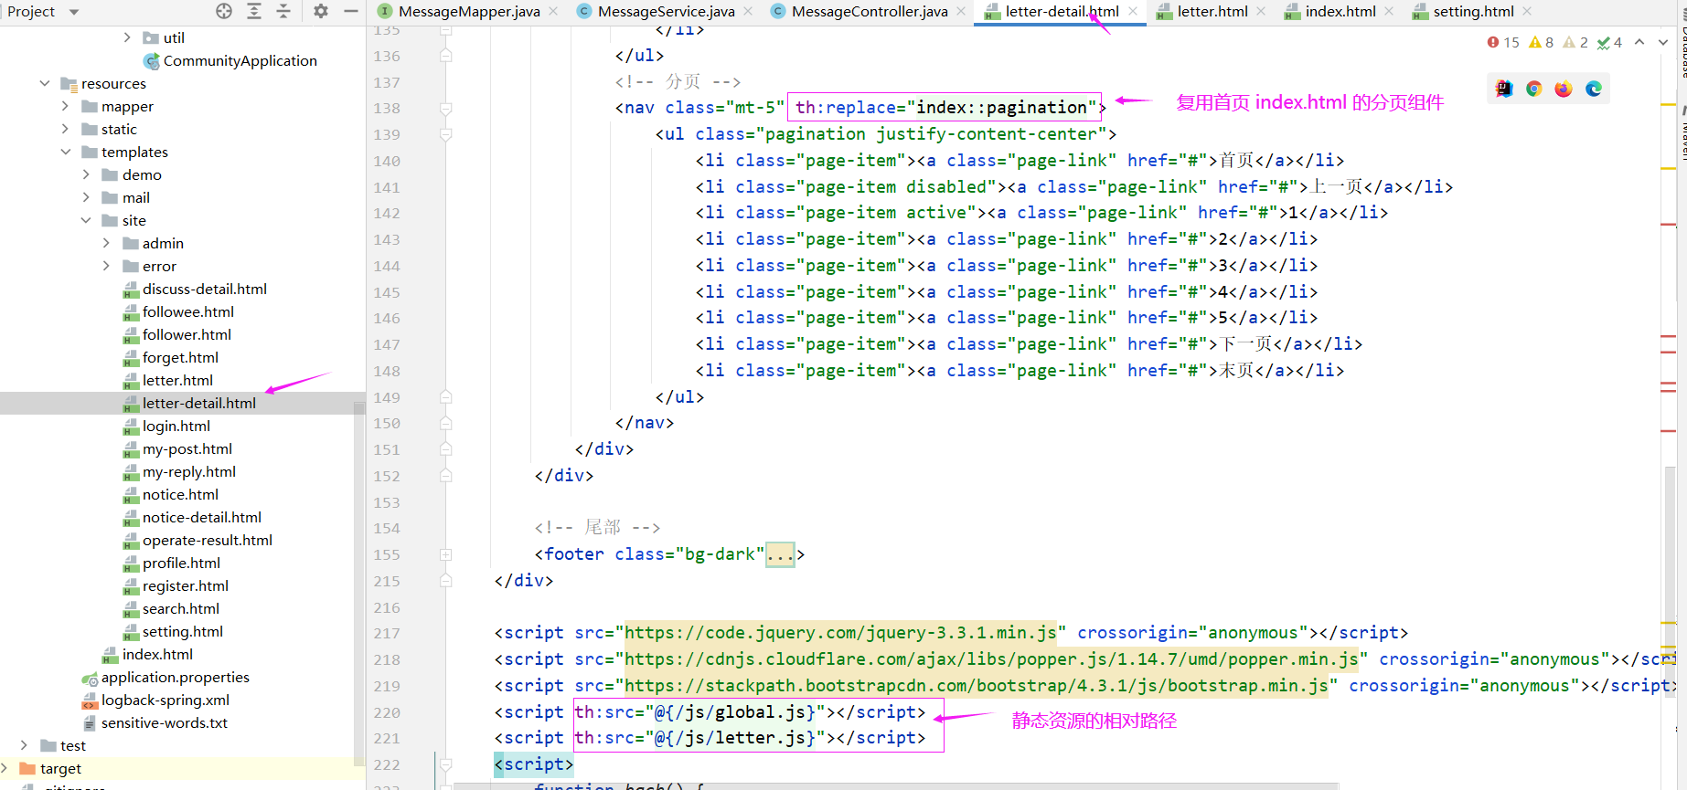The width and height of the screenshot is (1687, 790).
Task: Click the locate/select opened file target icon
Action: pos(224,11)
